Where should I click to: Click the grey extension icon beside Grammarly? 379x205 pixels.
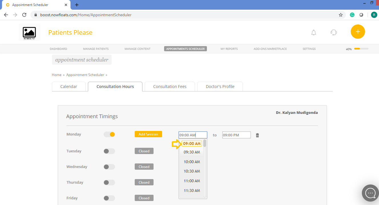(x=361, y=15)
